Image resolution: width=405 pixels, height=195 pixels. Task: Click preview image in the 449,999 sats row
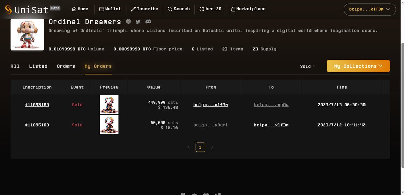click(109, 104)
